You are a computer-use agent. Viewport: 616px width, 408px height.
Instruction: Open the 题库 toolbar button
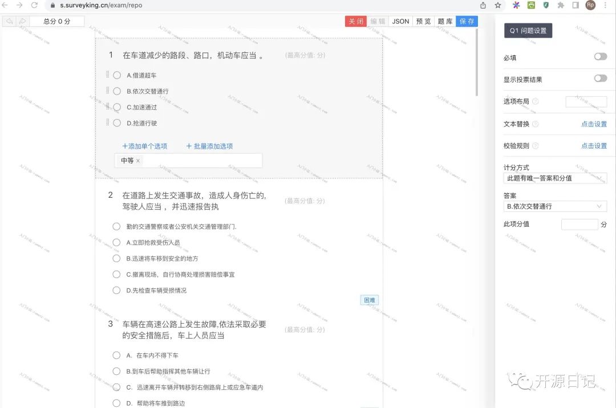coord(445,21)
